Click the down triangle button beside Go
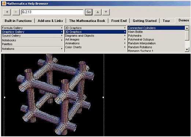Viewport: 191px width, 137px height. (106, 12)
